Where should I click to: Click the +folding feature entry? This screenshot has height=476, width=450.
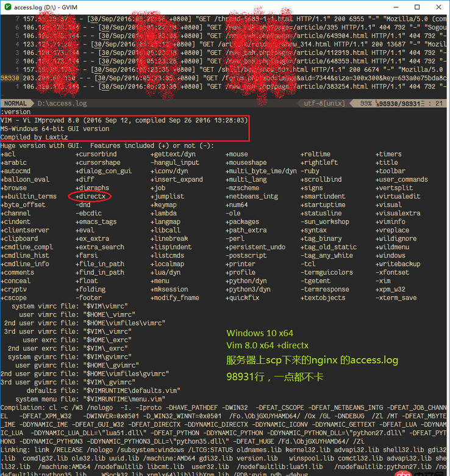coord(90,290)
